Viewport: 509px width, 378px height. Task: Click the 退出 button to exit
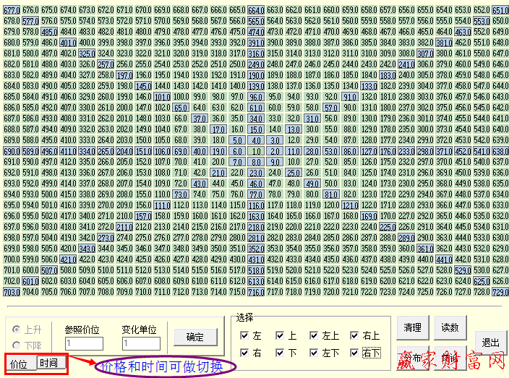tap(491, 342)
